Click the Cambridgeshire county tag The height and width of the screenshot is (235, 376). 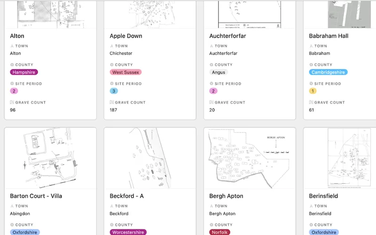pyautogui.click(x=329, y=72)
